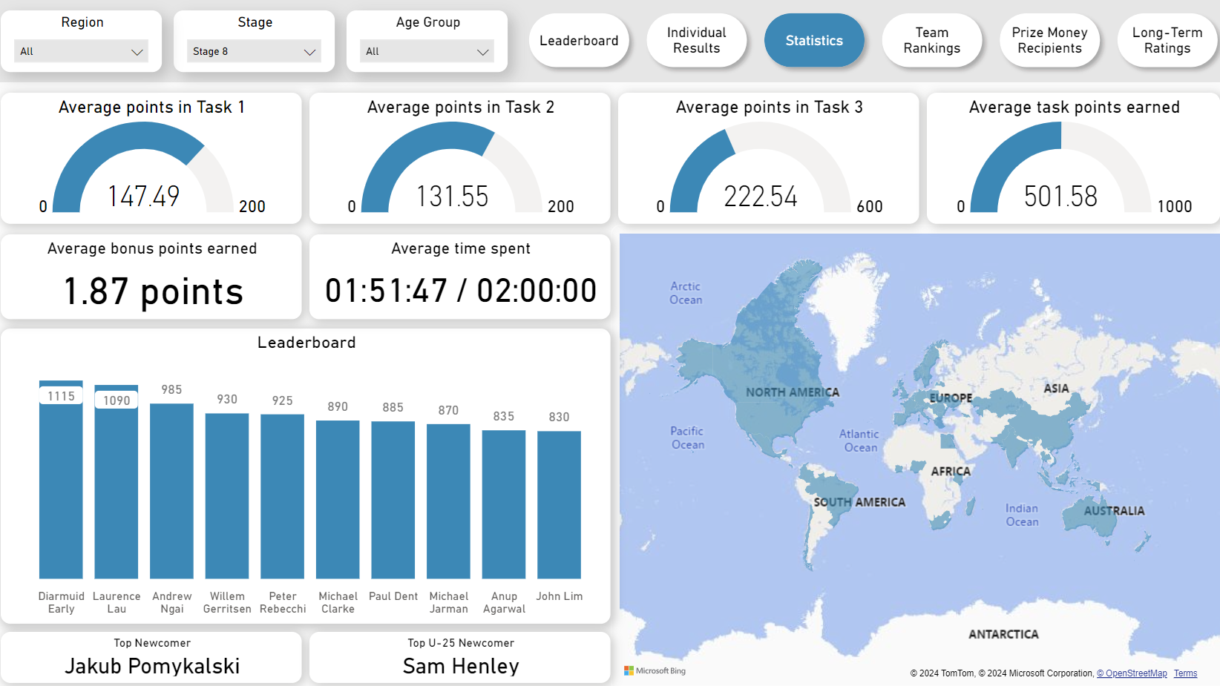Open Prize Money Recipients page
This screenshot has width=1220, height=686.
pyautogui.click(x=1049, y=41)
